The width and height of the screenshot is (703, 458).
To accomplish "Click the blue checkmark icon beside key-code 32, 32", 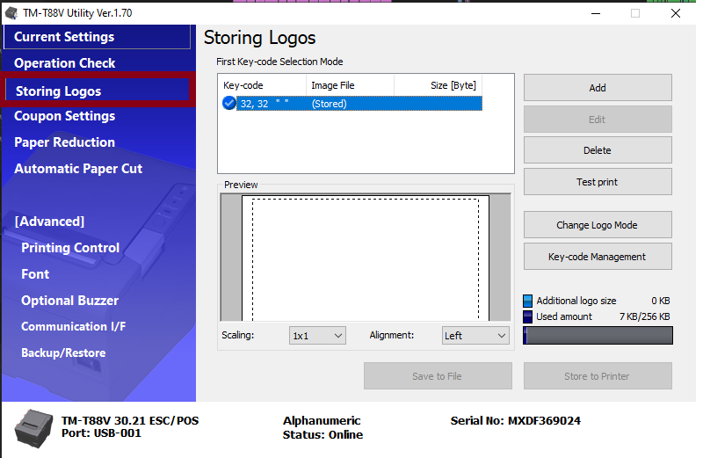I will coord(229,103).
